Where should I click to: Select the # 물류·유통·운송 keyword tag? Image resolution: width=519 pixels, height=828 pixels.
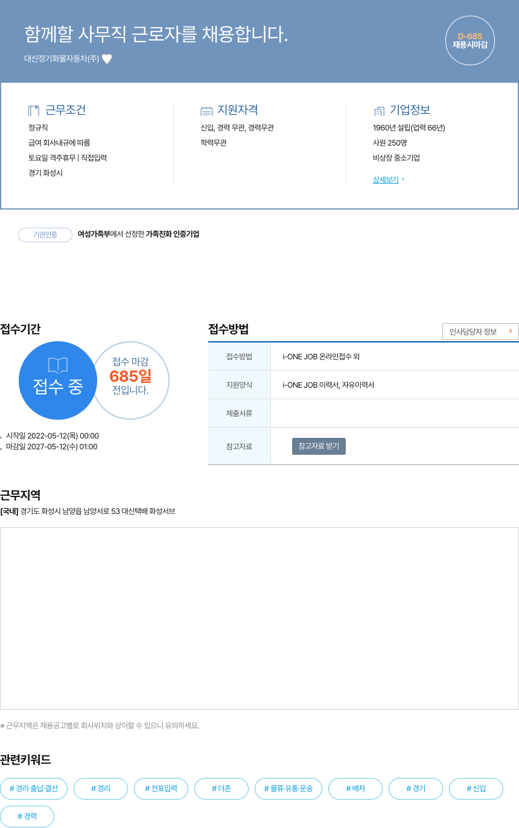(288, 789)
